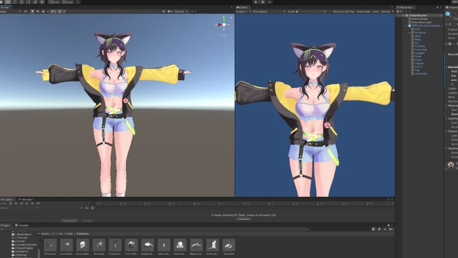Collapse the SampleScene root node
The image size is (458, 258).
pos(403,15)
